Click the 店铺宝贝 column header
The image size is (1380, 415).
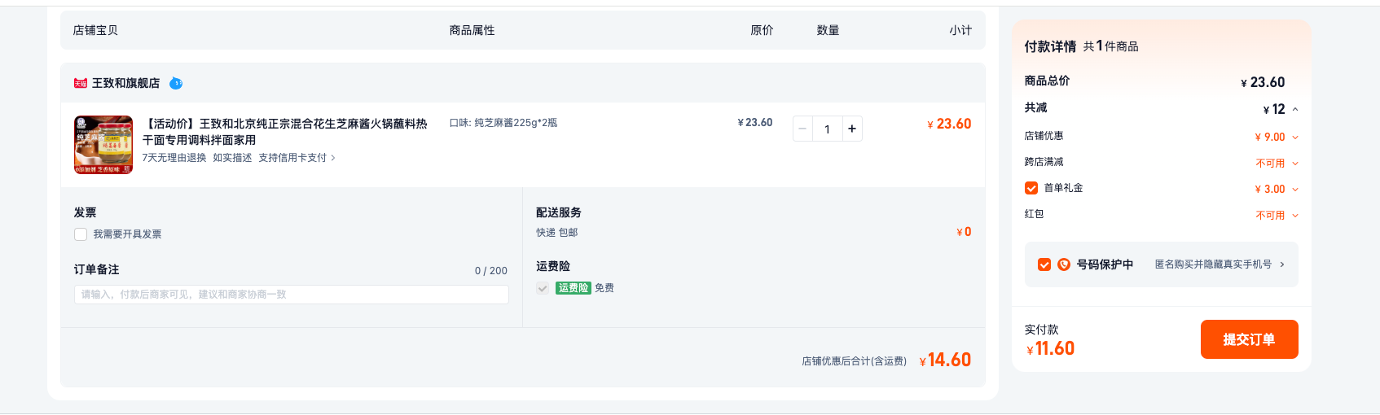95,30
